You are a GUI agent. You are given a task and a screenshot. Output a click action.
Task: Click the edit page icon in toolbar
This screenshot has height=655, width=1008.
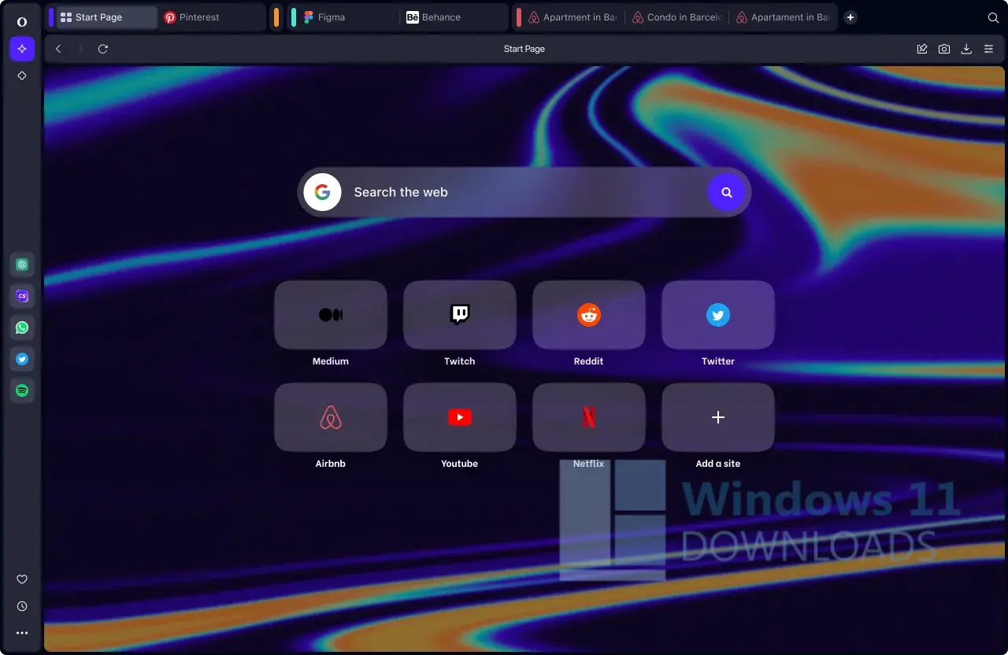[922, 49]
